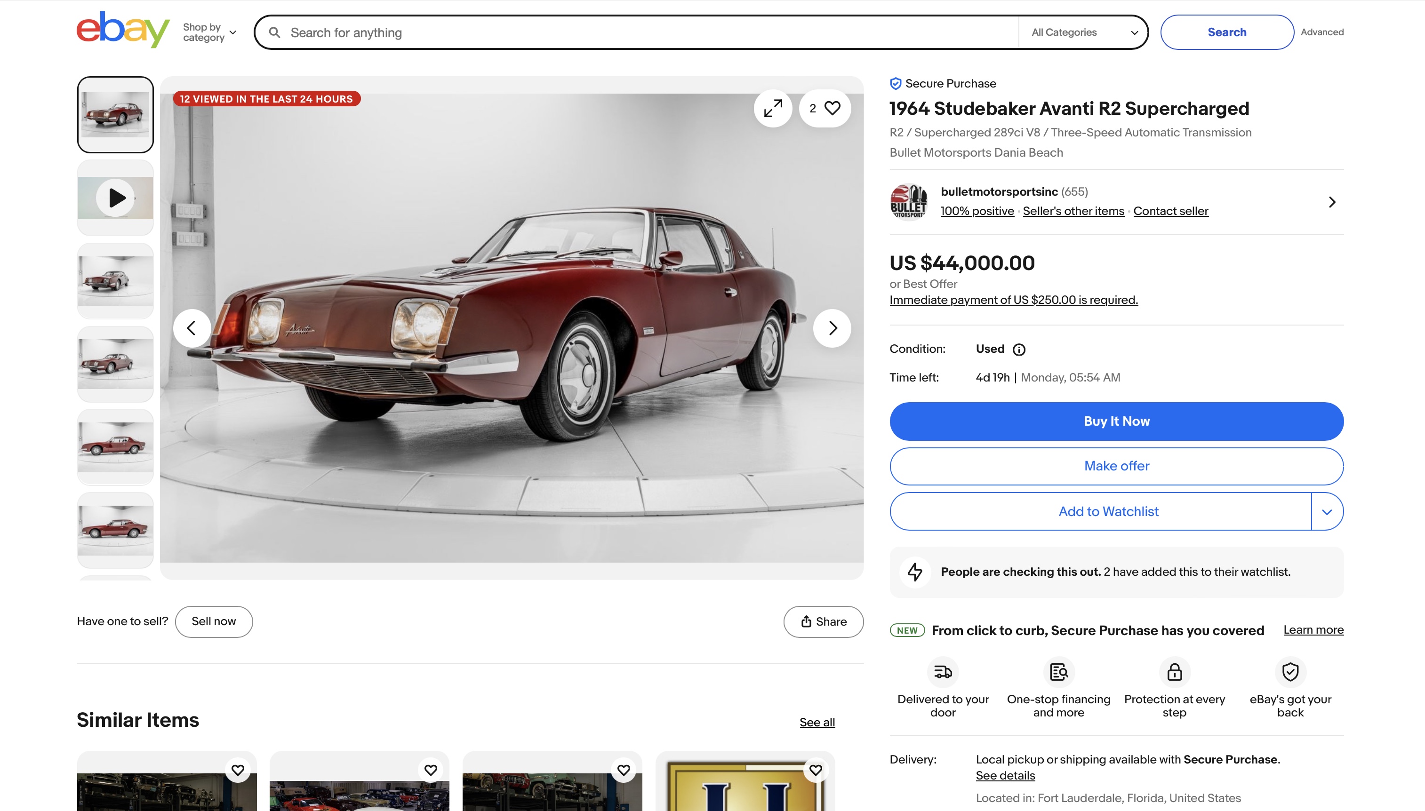The height and width of the screenshot is (811, 1425).
Task: Expand the main image to full screen
Action: pyautogui.click(x=773, y=108)
